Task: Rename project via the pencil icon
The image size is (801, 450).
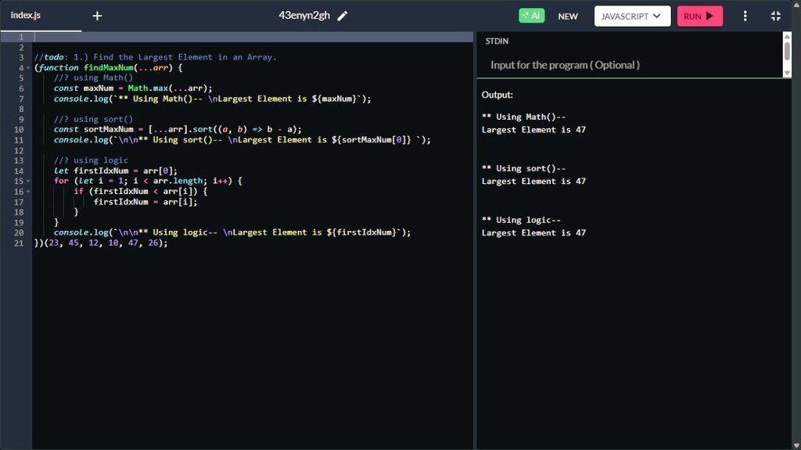Action: point(343,16)
